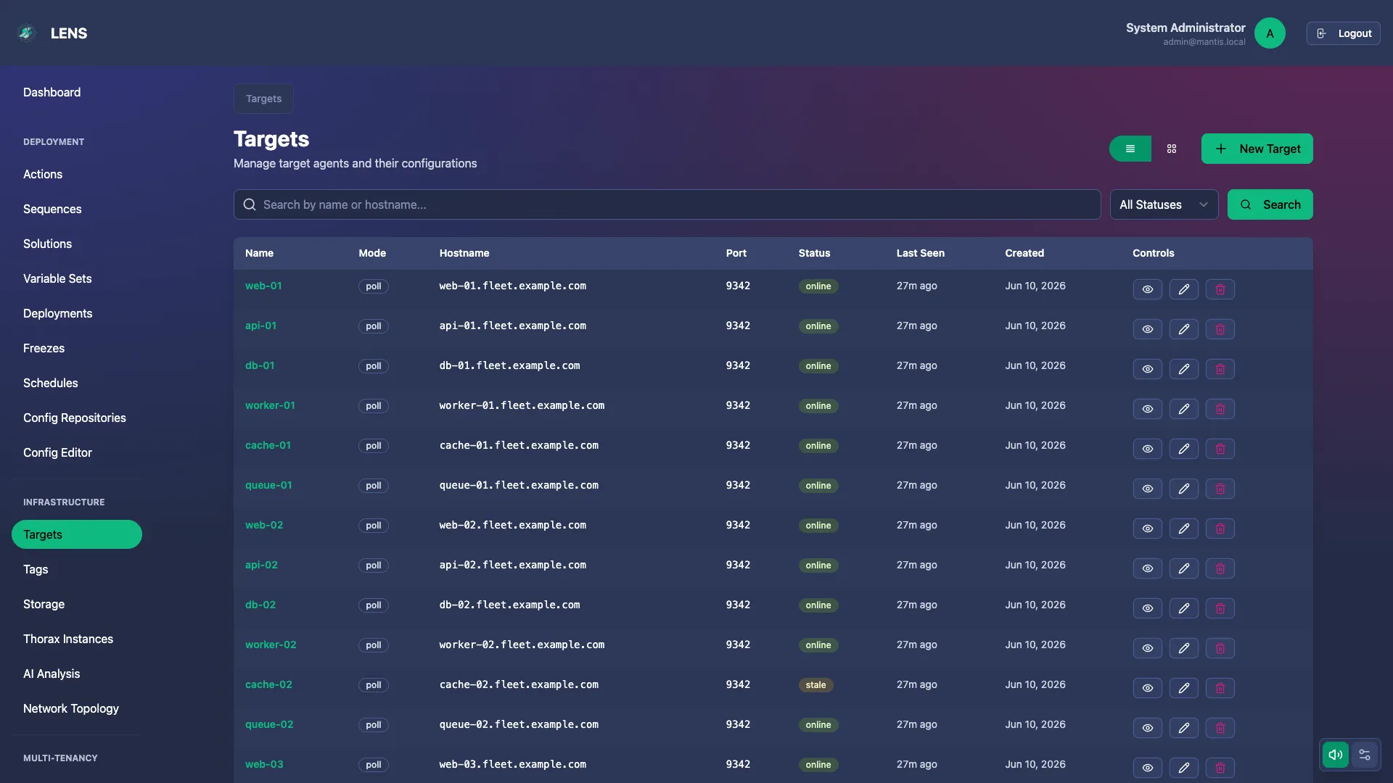This screenshot has height=783, width=1393.
Task: Delete the web-02 target
Action: pyautogui.click(x=1220, y=529)
